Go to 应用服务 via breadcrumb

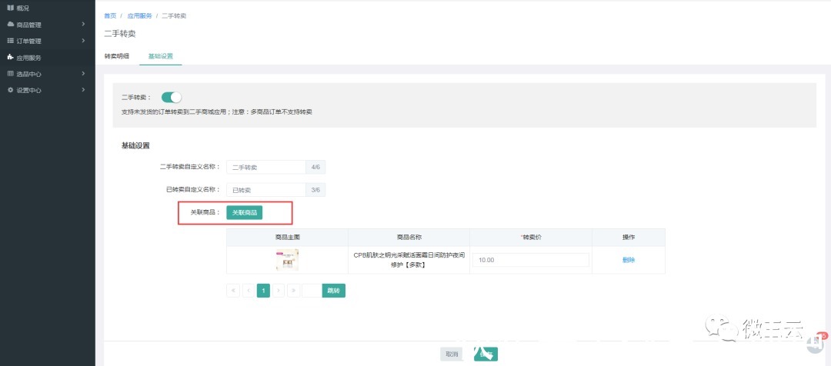(139, 16)
